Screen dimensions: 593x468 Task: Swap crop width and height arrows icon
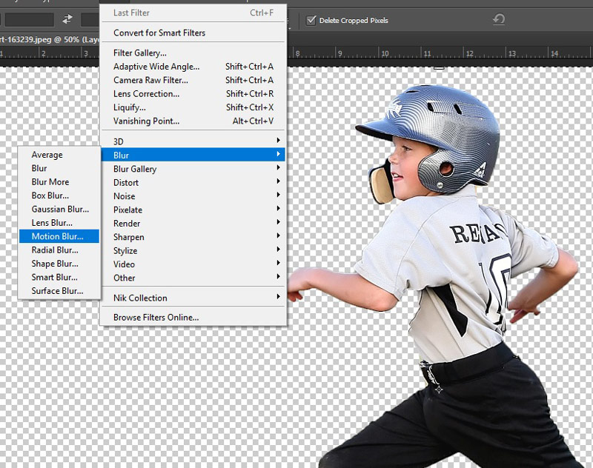pyautogui.click(x=67, y=19)
